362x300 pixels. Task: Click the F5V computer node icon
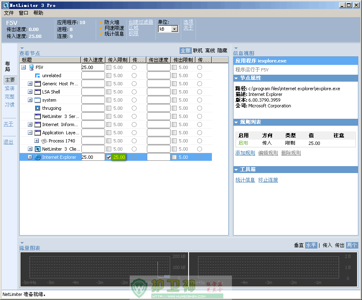31,67
